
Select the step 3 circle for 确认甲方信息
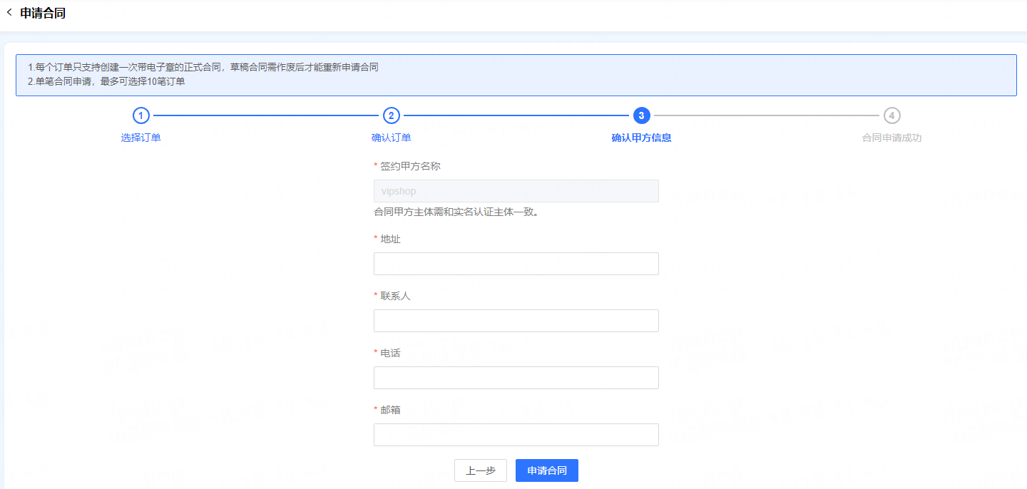pos(641,115)
